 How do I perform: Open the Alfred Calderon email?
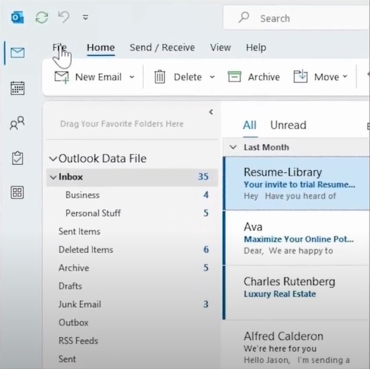(297, 345)
